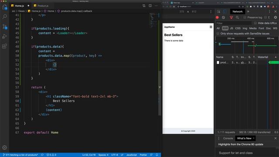Open editor More Actions ellipsis menu
This screenshot has height=157, width=279.
click(x=156, y=6)
